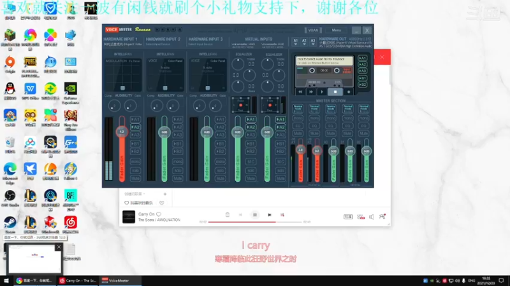This screenshot has height=286, width=510.
Task: Open GeForce Experience desktop shortcut
Action: (x=71, y=92)
